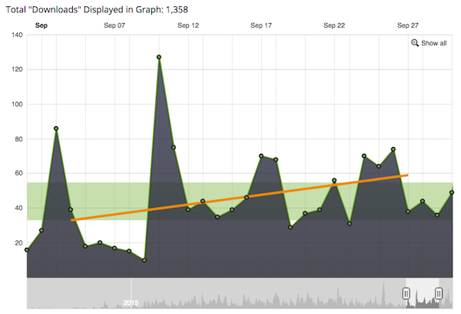The width and height of the screenshot is (461, 314).
Task: Click the Sep 22 date axis label
Action: tap(334, 25)
